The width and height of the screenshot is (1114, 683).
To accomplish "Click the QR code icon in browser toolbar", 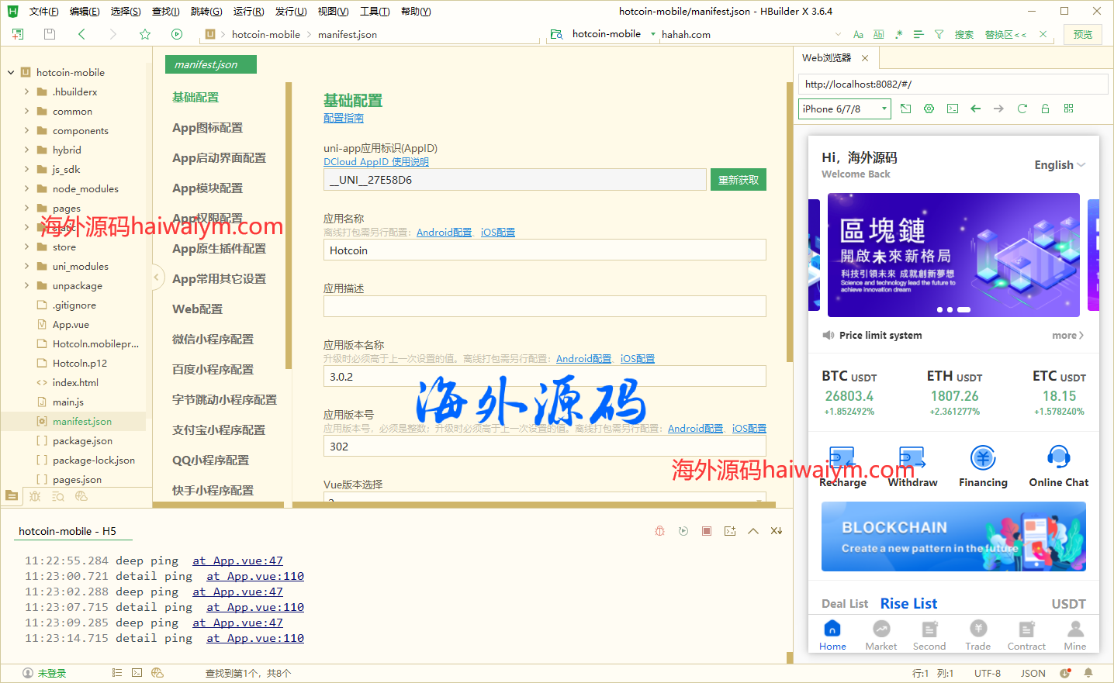I will tap(1068, 109).
